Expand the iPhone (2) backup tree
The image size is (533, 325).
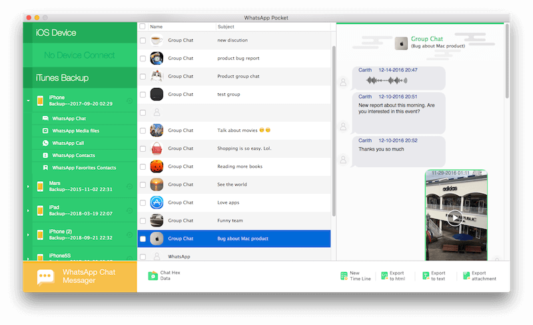28,234
